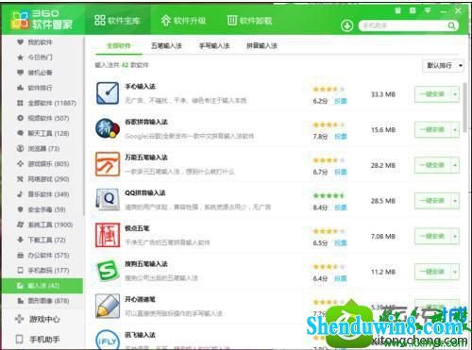Click 投票 link beside 8.4分 rating
Image resolution: width=472 pixels, height=350 pixels.
tap(341, 208)
